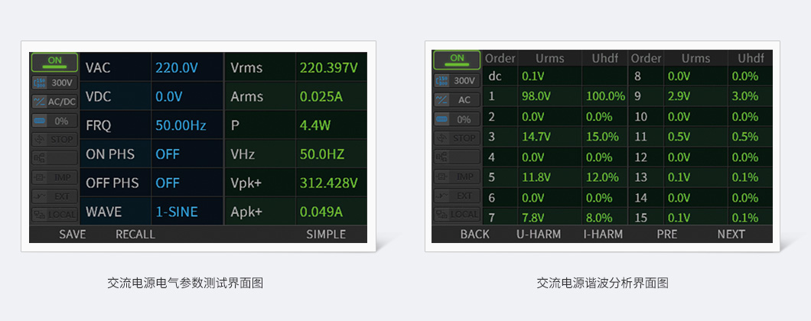Switch to the I-HARM tab
The height and width of the screenshot is (321, 811).
[x=603, y=234]
